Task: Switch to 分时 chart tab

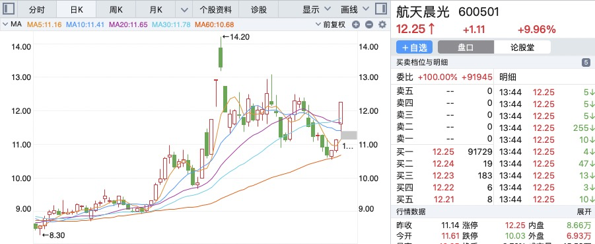Action: [36, 9]
